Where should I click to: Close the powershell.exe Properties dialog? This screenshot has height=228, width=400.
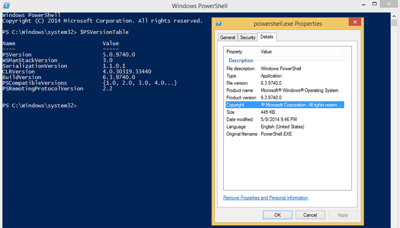(355, 22)
